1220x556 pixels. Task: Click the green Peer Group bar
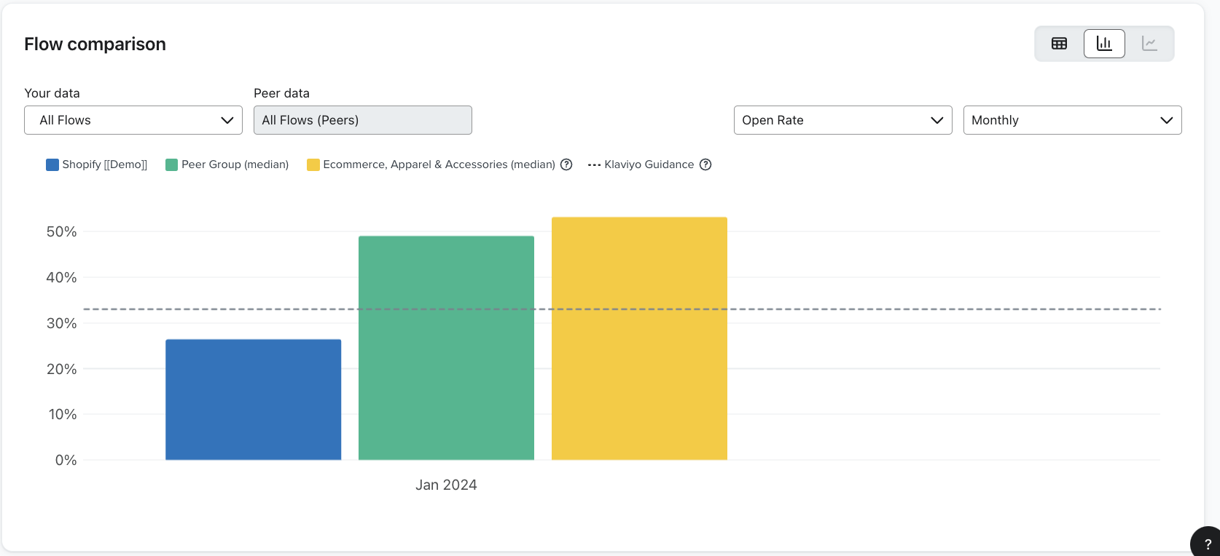[446, 348]
